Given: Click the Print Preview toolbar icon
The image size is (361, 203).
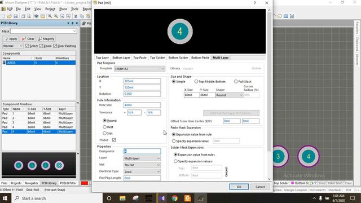Looking at the screenshot, I should 29,16.
